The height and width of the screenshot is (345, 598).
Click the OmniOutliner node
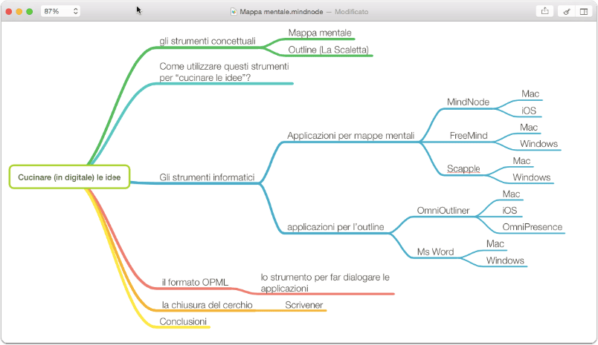(443, 211)
